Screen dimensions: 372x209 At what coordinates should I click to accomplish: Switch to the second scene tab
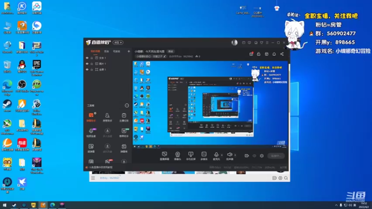coord(106,51)
